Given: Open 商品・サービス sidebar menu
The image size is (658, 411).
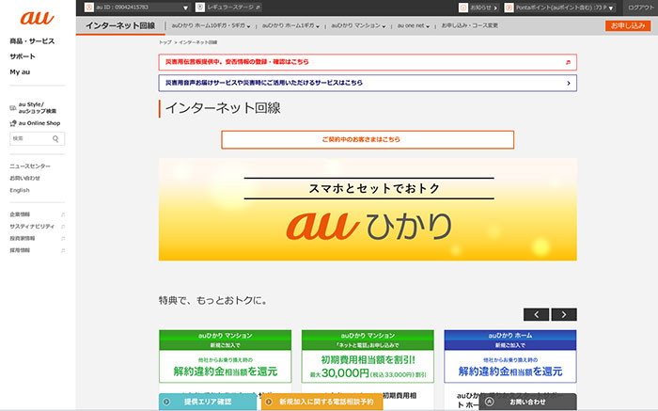Looking at the screenshot, I should (32, 41).
